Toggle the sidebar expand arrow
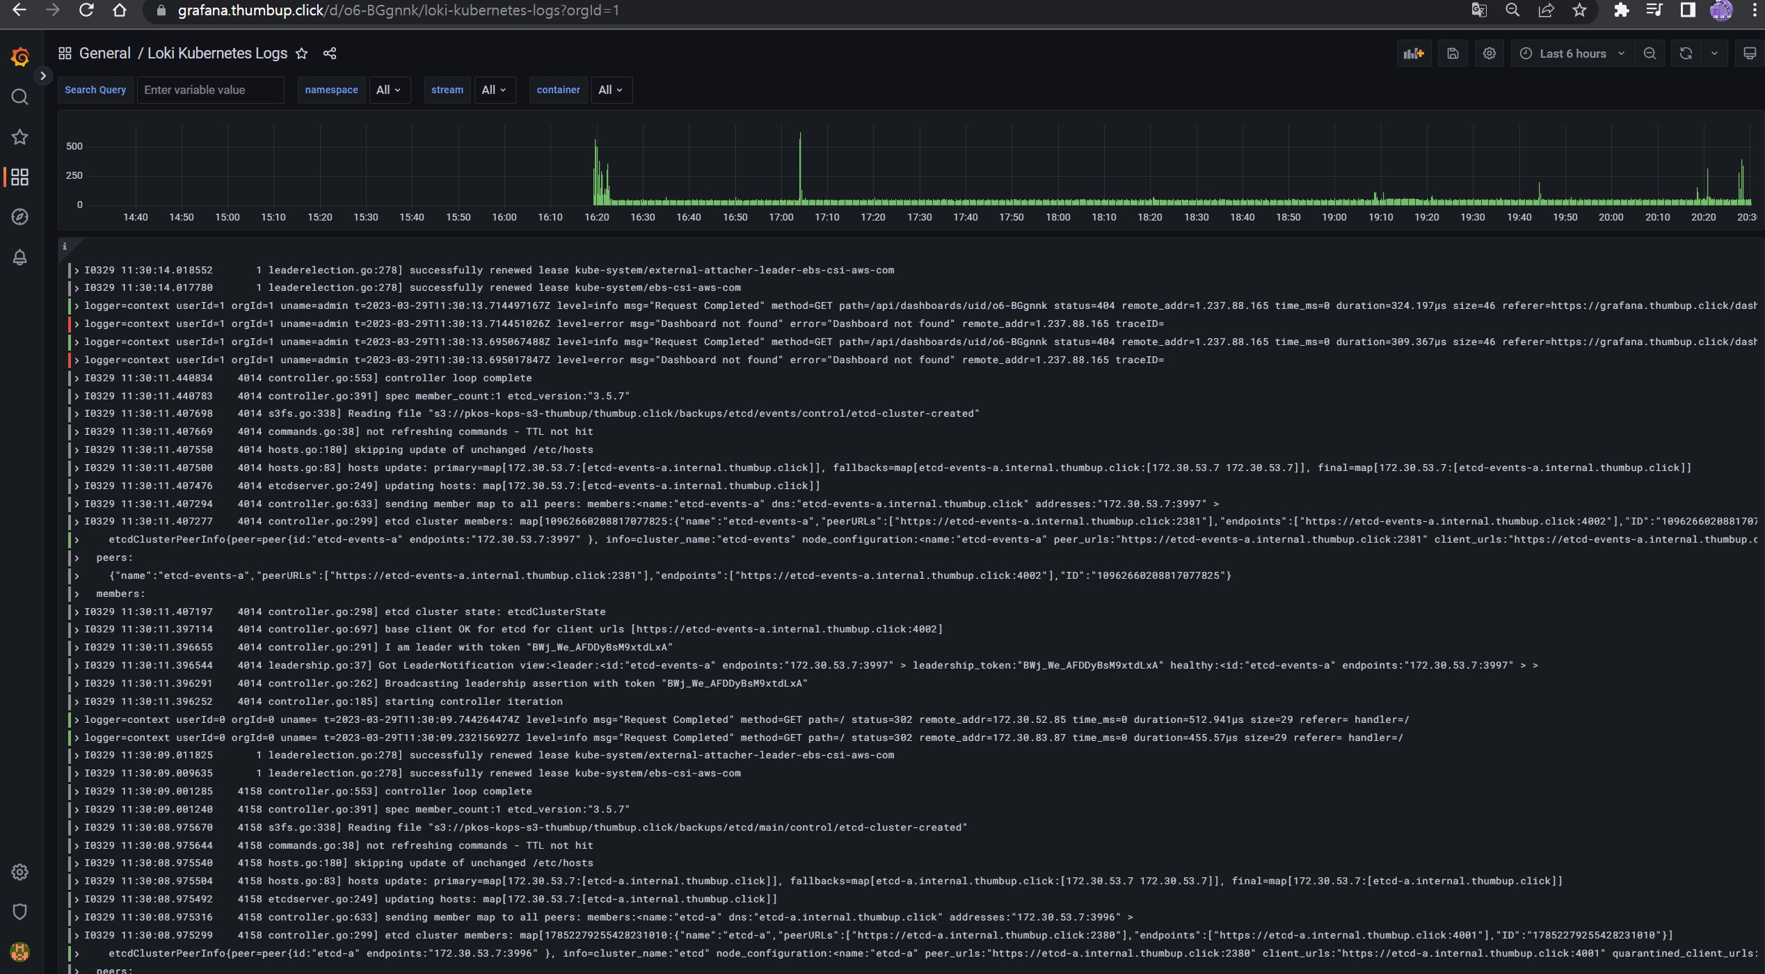This screenshot has width=1765, height=974. pos(43,76)
